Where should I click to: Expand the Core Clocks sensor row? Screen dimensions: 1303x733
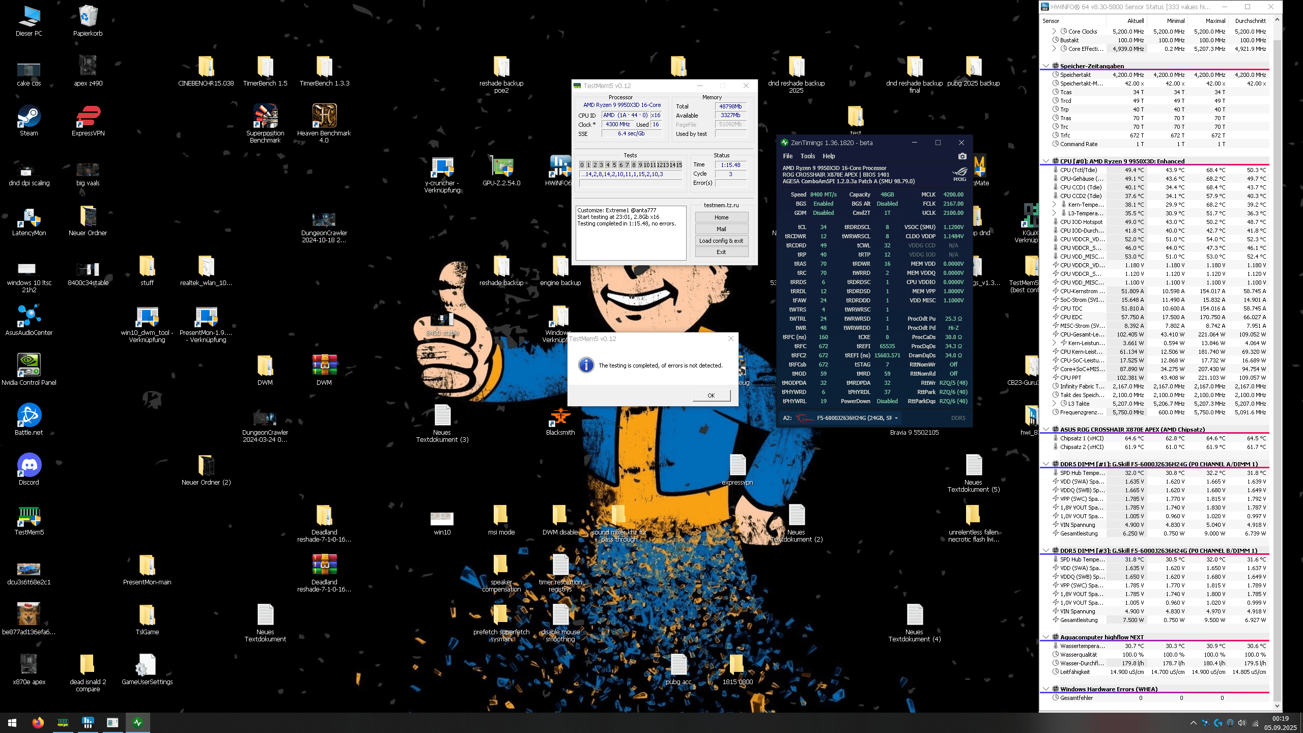pyautogui.click(x=1054, y=31)
